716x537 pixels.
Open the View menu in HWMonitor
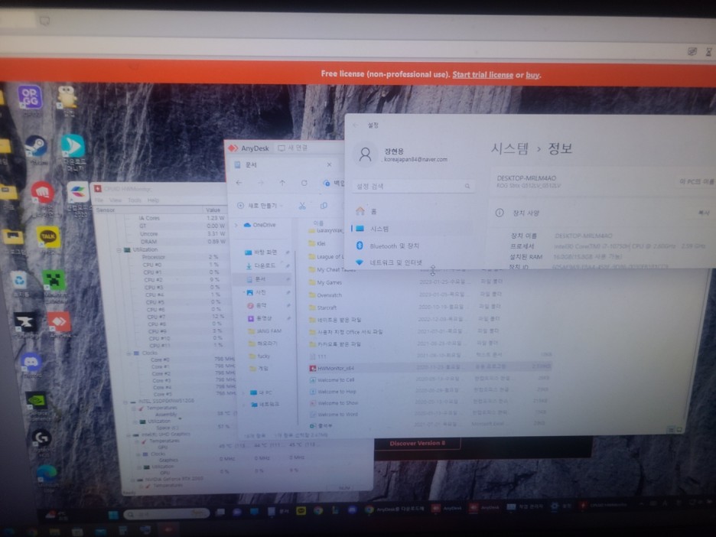click(x=116, y=200)
